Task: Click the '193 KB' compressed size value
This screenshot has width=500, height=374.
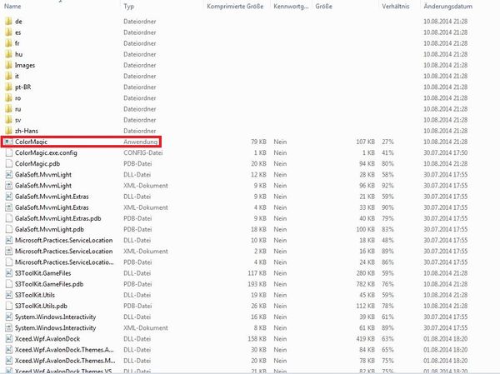Action: click(x=257, y=284)
